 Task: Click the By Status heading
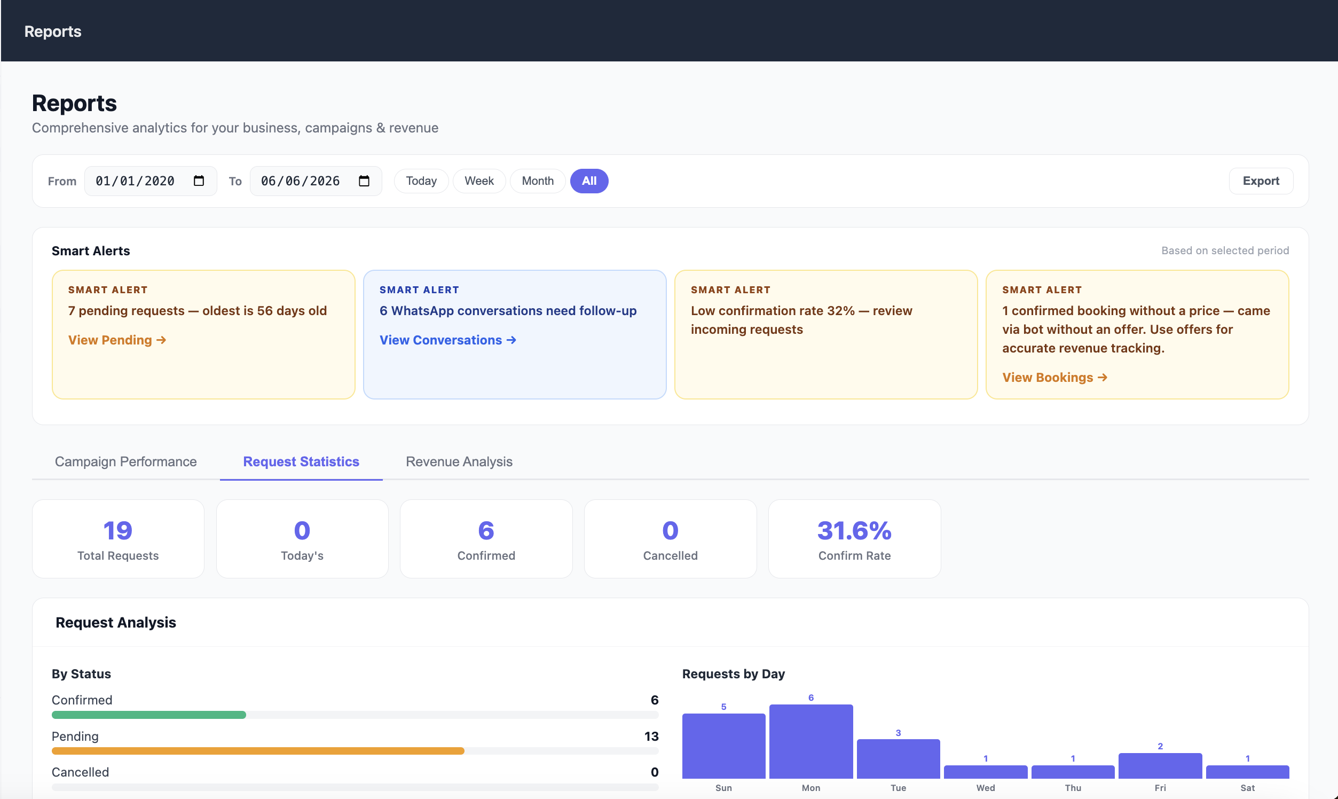[81, 674]
